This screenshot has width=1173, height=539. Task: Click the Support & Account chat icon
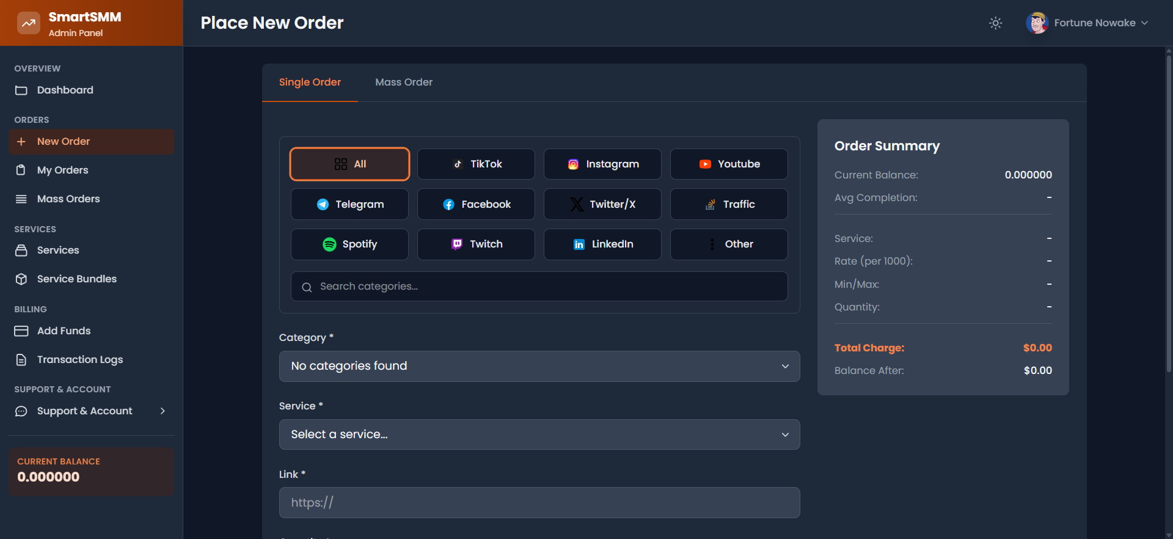pos(21,411)
